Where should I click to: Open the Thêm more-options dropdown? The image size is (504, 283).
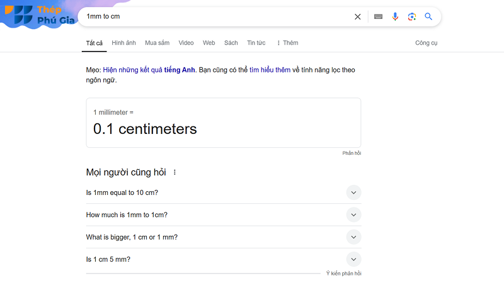point(287,43)
